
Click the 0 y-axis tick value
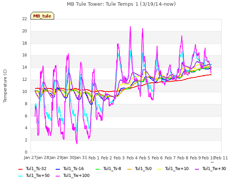(x=26, y=152)
